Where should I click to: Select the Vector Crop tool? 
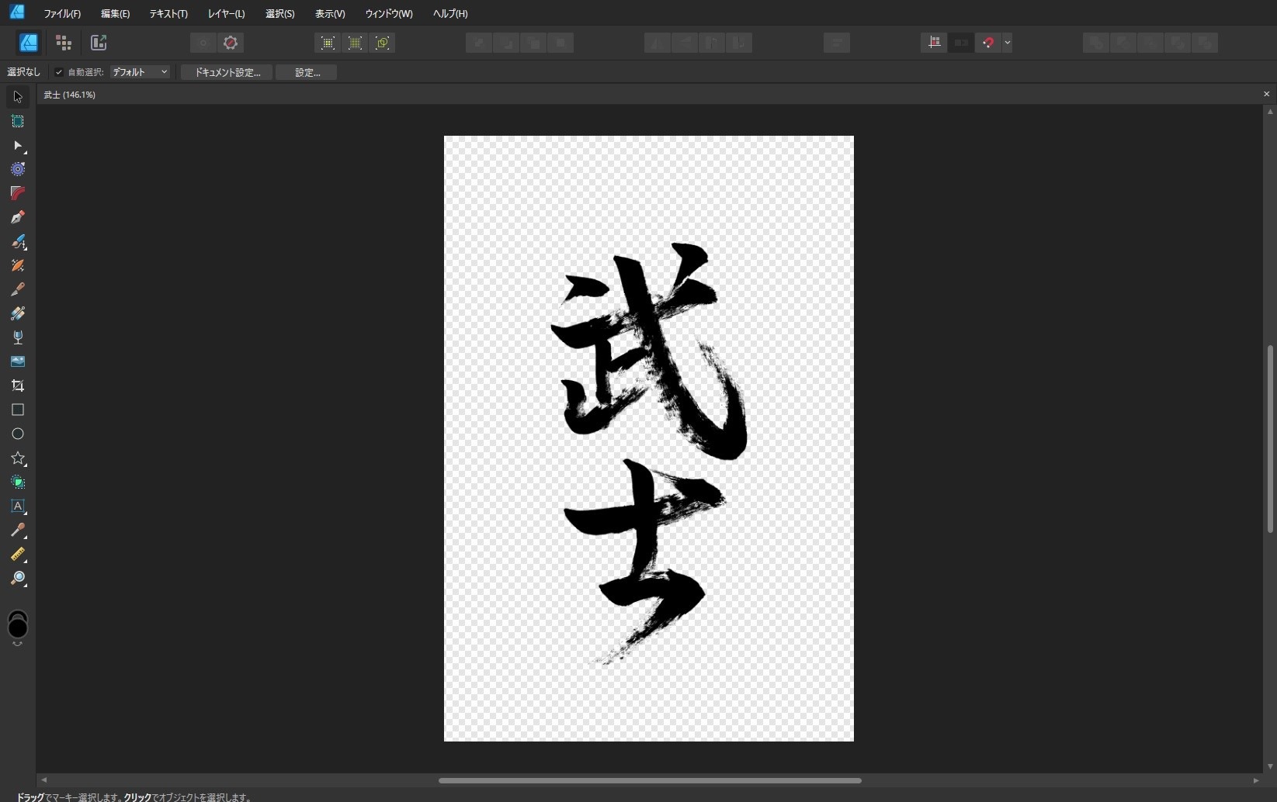click(x=17, y=385)
